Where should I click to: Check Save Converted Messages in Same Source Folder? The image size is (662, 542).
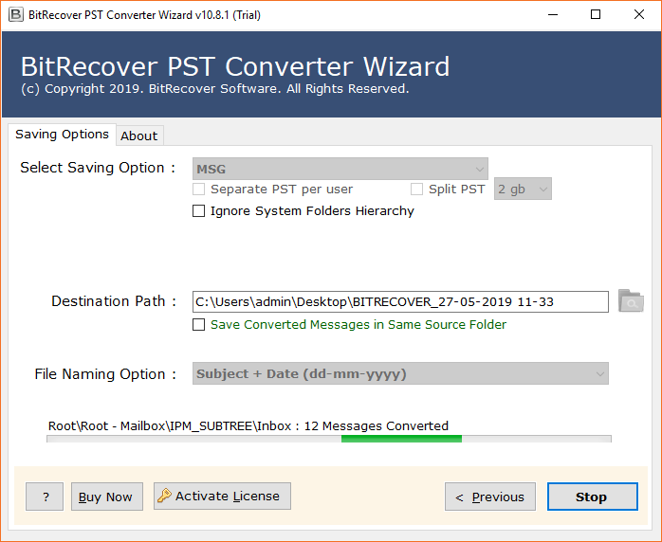[198, 324]
